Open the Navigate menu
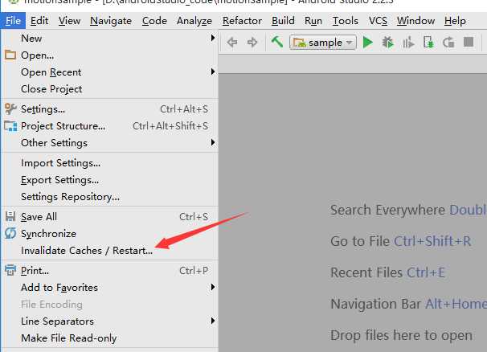The image size is (487, 352). click(111, 21)
